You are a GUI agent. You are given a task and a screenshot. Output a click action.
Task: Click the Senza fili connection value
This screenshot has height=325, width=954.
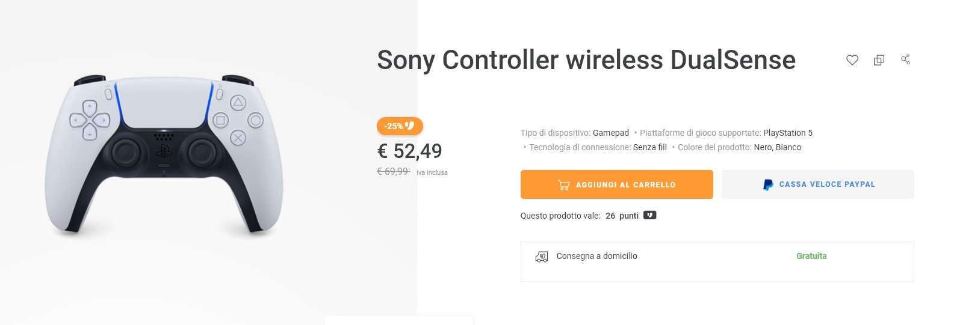coord(650,147)
